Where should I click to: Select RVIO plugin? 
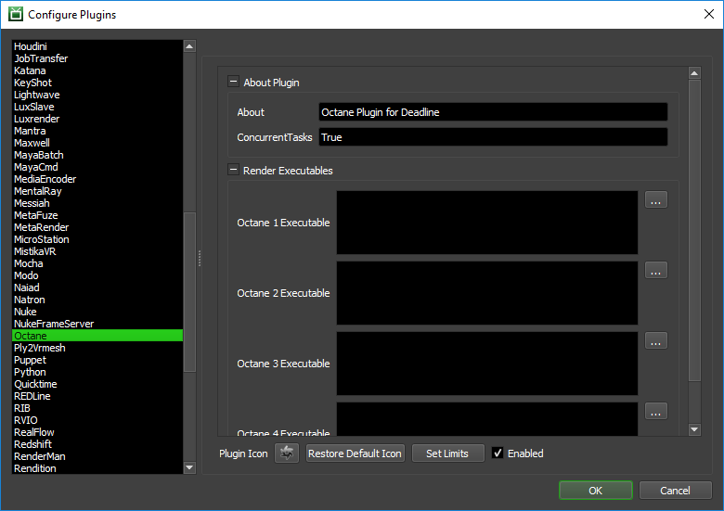tap(97, 420)
